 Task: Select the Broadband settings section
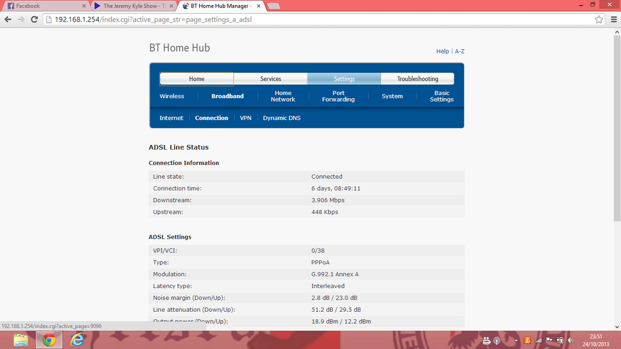pos(228,96)
